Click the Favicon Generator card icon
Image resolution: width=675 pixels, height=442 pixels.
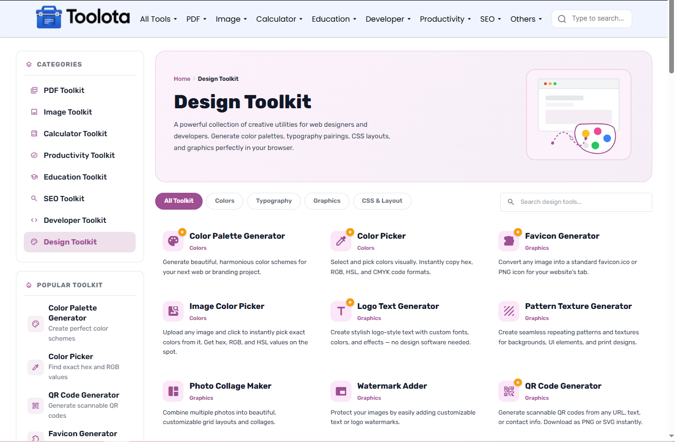click(509, 241)
